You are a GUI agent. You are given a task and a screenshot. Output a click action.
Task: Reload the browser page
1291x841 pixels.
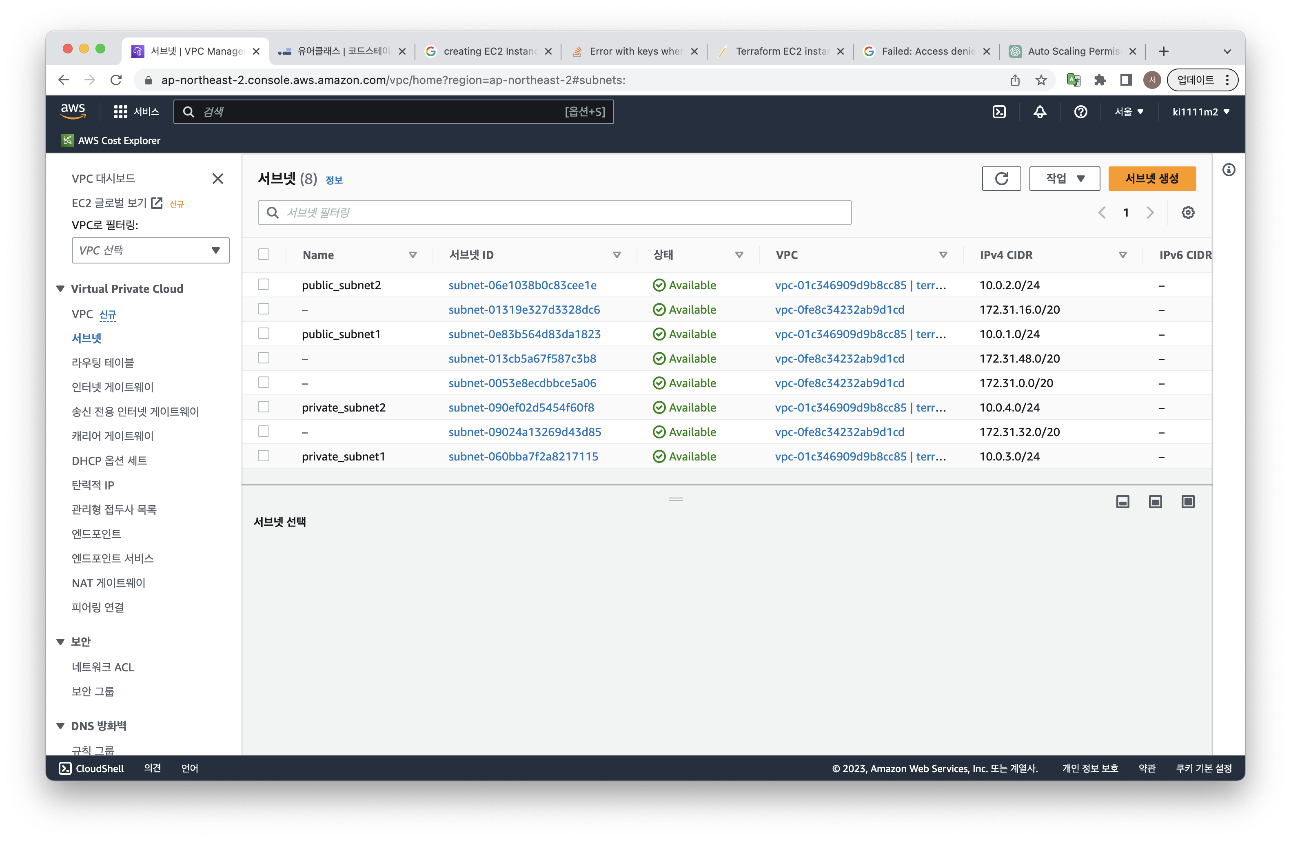pos(116,80)
